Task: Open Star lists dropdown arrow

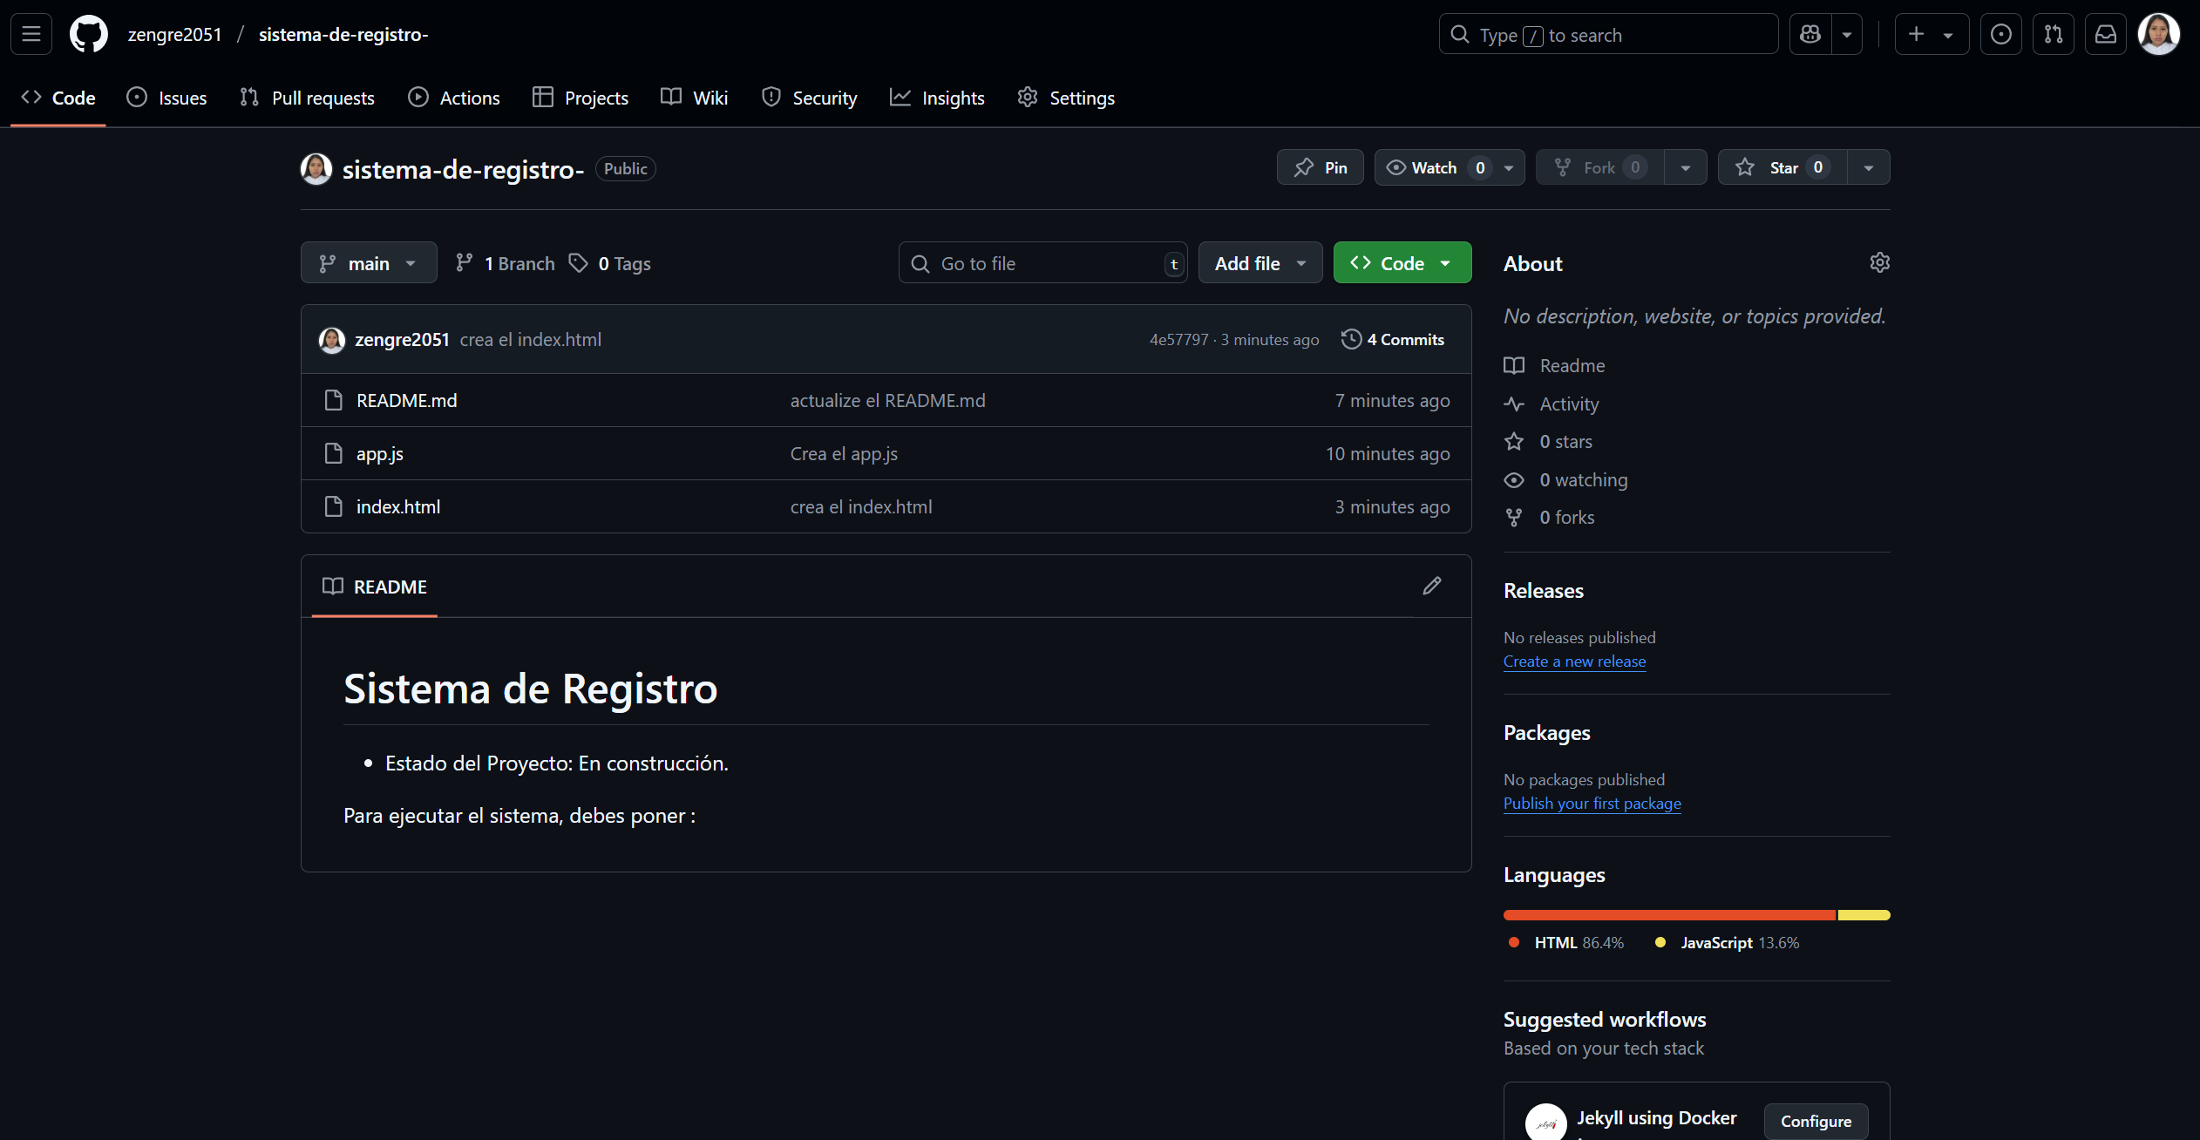Action: coord(1869,167)
